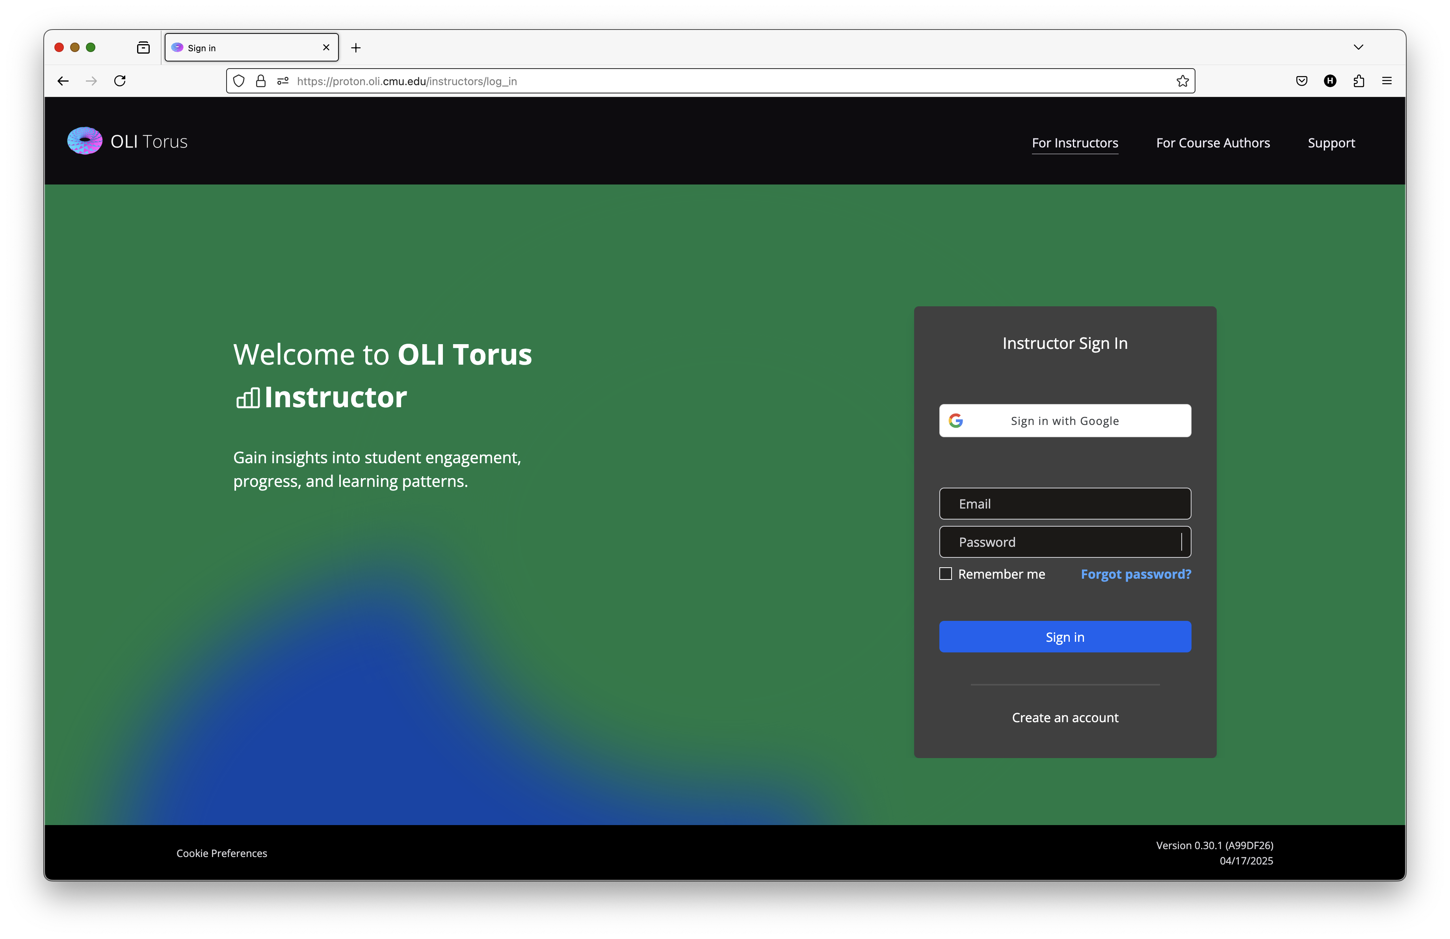
Task: Expand the list all tabs chevron
Action: click(1359, 47)
